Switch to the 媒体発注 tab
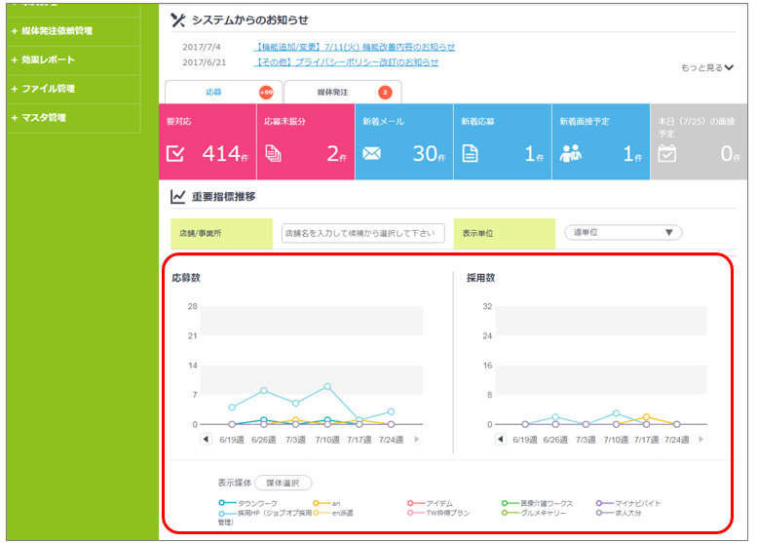This screenshot has width=757, height=543. (x=342, y=93)
